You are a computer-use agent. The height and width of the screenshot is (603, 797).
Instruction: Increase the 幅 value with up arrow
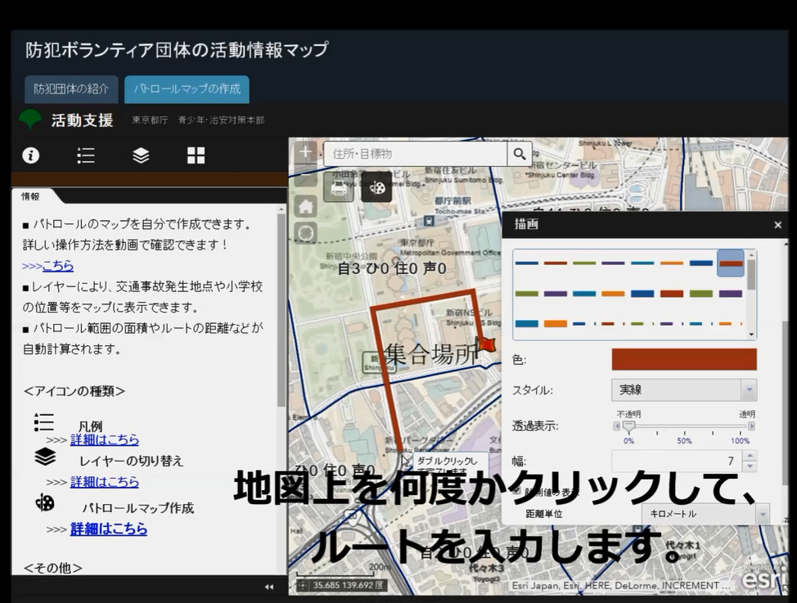tap(750, 456)
